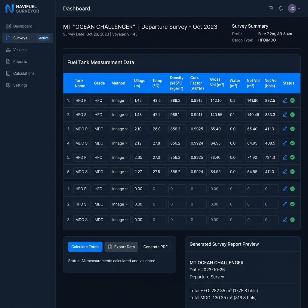Screen dimensions: 308x308
Task: Click green status check for row 724.3 bbls
Action: coord(292,157)
